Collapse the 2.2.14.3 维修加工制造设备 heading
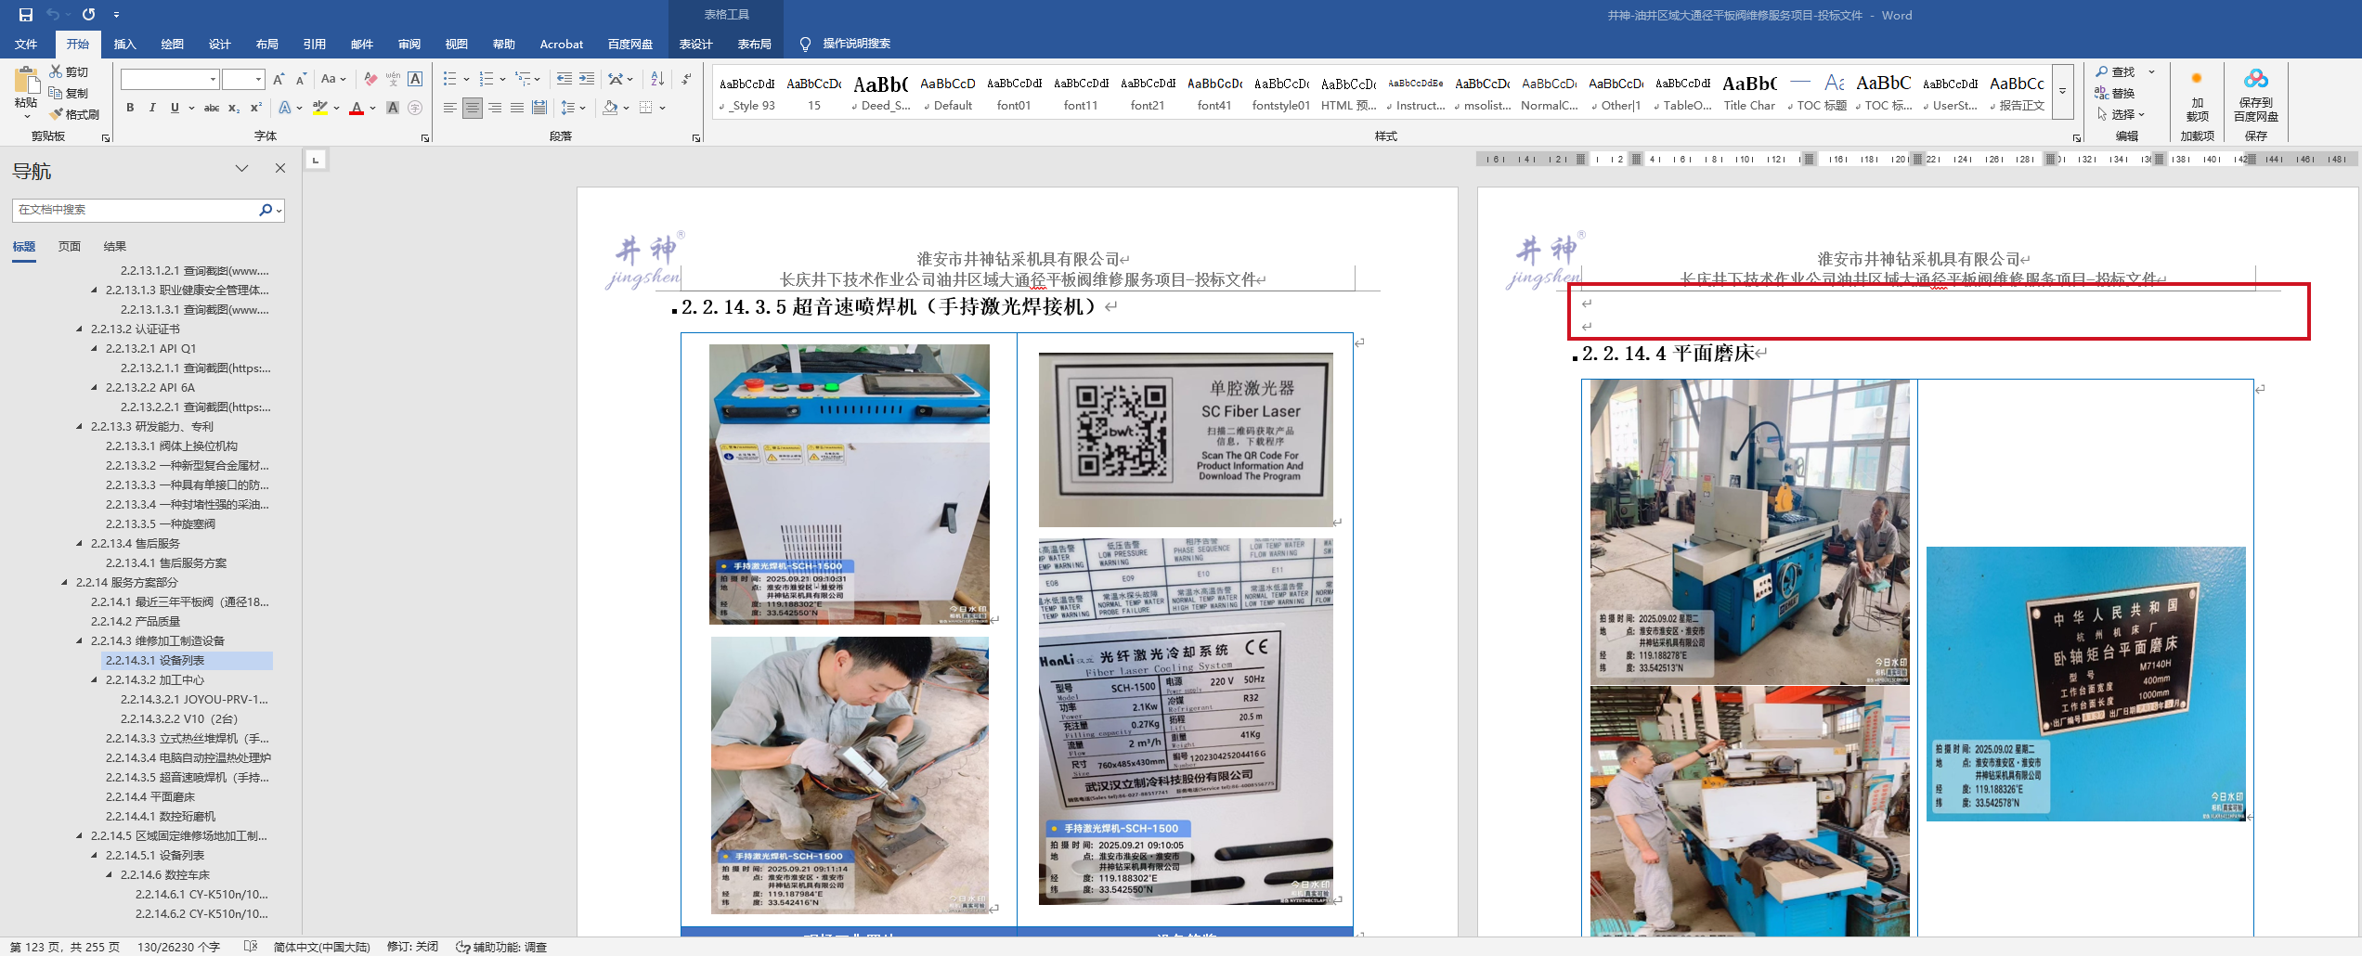 click(79, 640)
